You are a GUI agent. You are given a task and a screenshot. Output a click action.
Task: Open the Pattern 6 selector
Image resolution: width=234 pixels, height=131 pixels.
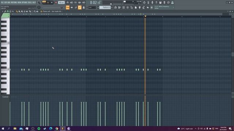tap(105, 7)
